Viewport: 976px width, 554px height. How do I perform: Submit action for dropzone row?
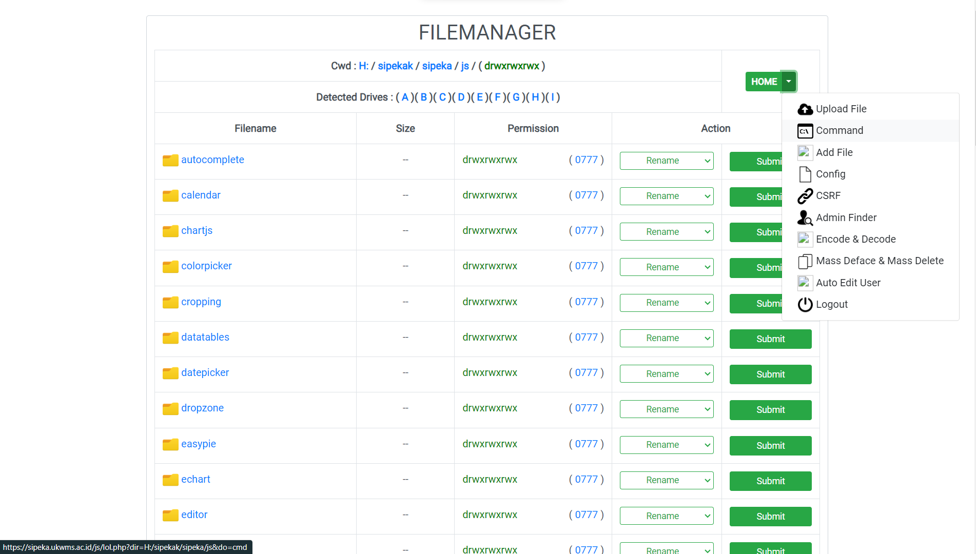pyautogui.click(x=770, y=410)
